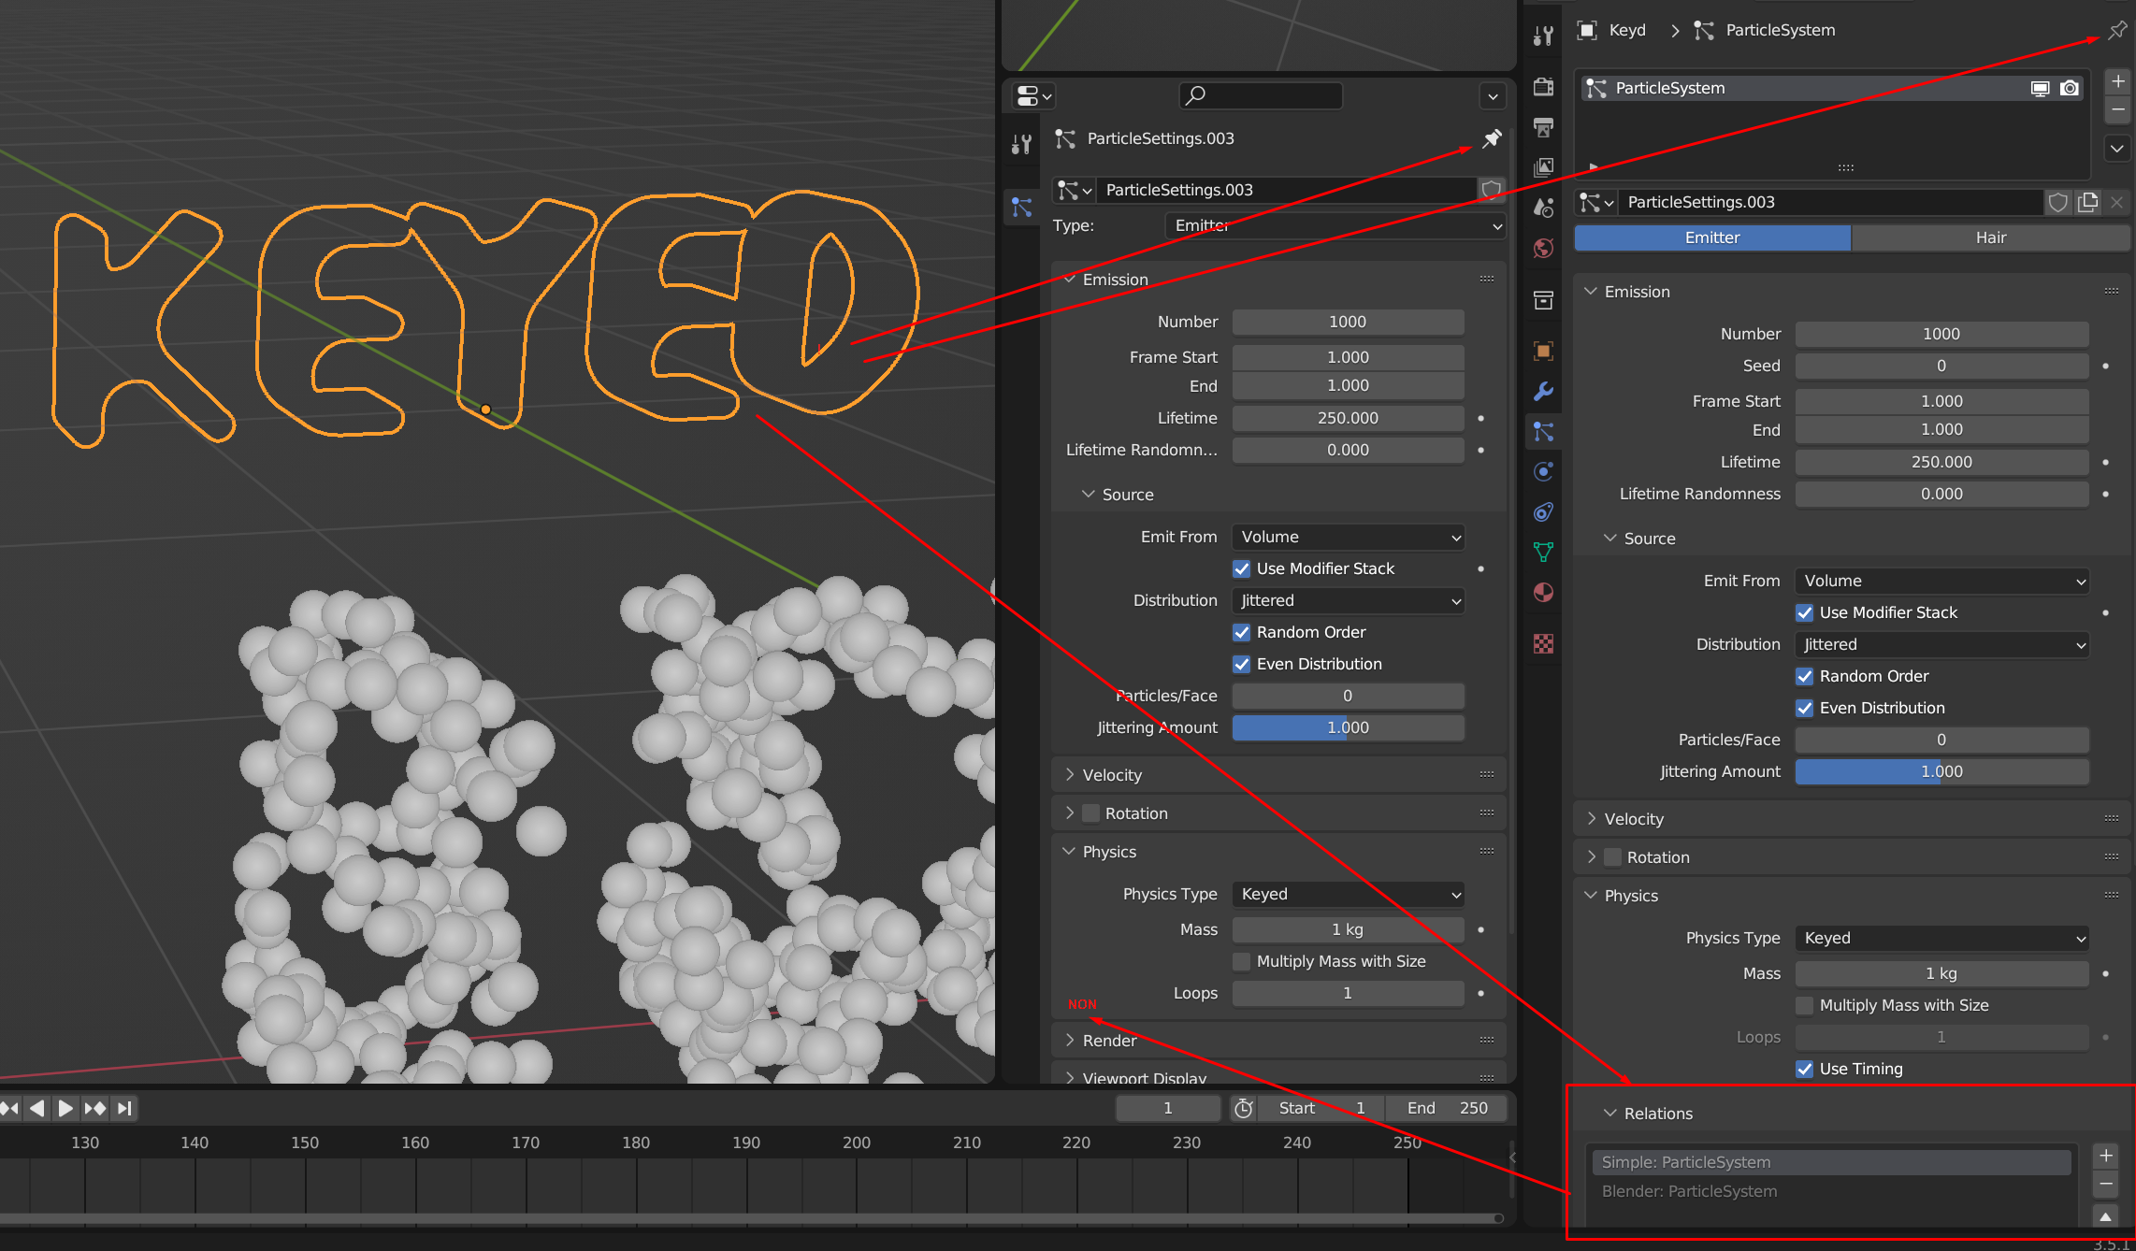The height and width of the screenshot is (1251, 2136).
Task: Open Scene properties icon
Action: pyautogui.click(x=1543, y=208)
